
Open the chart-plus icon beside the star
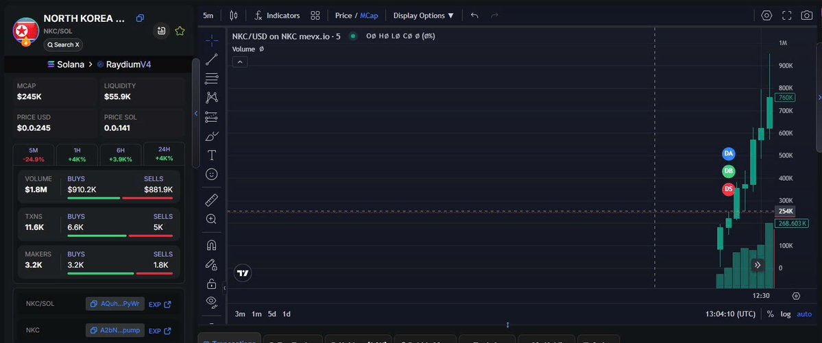click(x=161, y=31)
